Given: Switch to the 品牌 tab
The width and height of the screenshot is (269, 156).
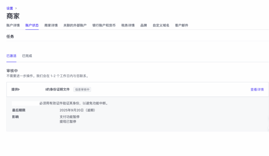Looking at the screenshot, I should point(144,25).
